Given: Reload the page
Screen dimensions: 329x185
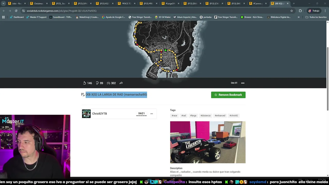Looking at the screenshot, I should click(16, 11).
